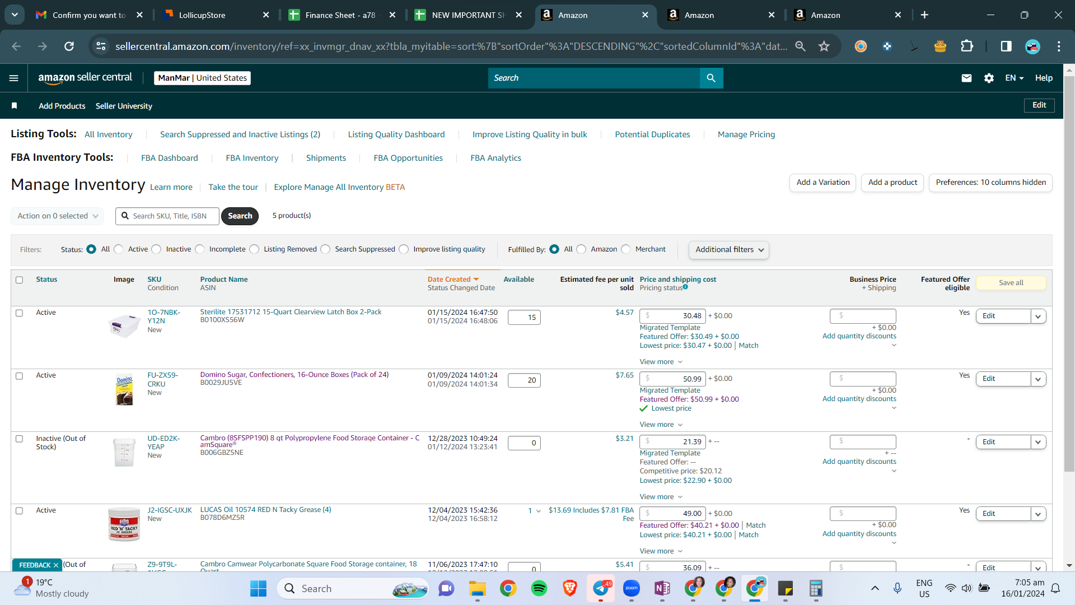
Task: Open a new browser tab
Action: click(924, 15)
